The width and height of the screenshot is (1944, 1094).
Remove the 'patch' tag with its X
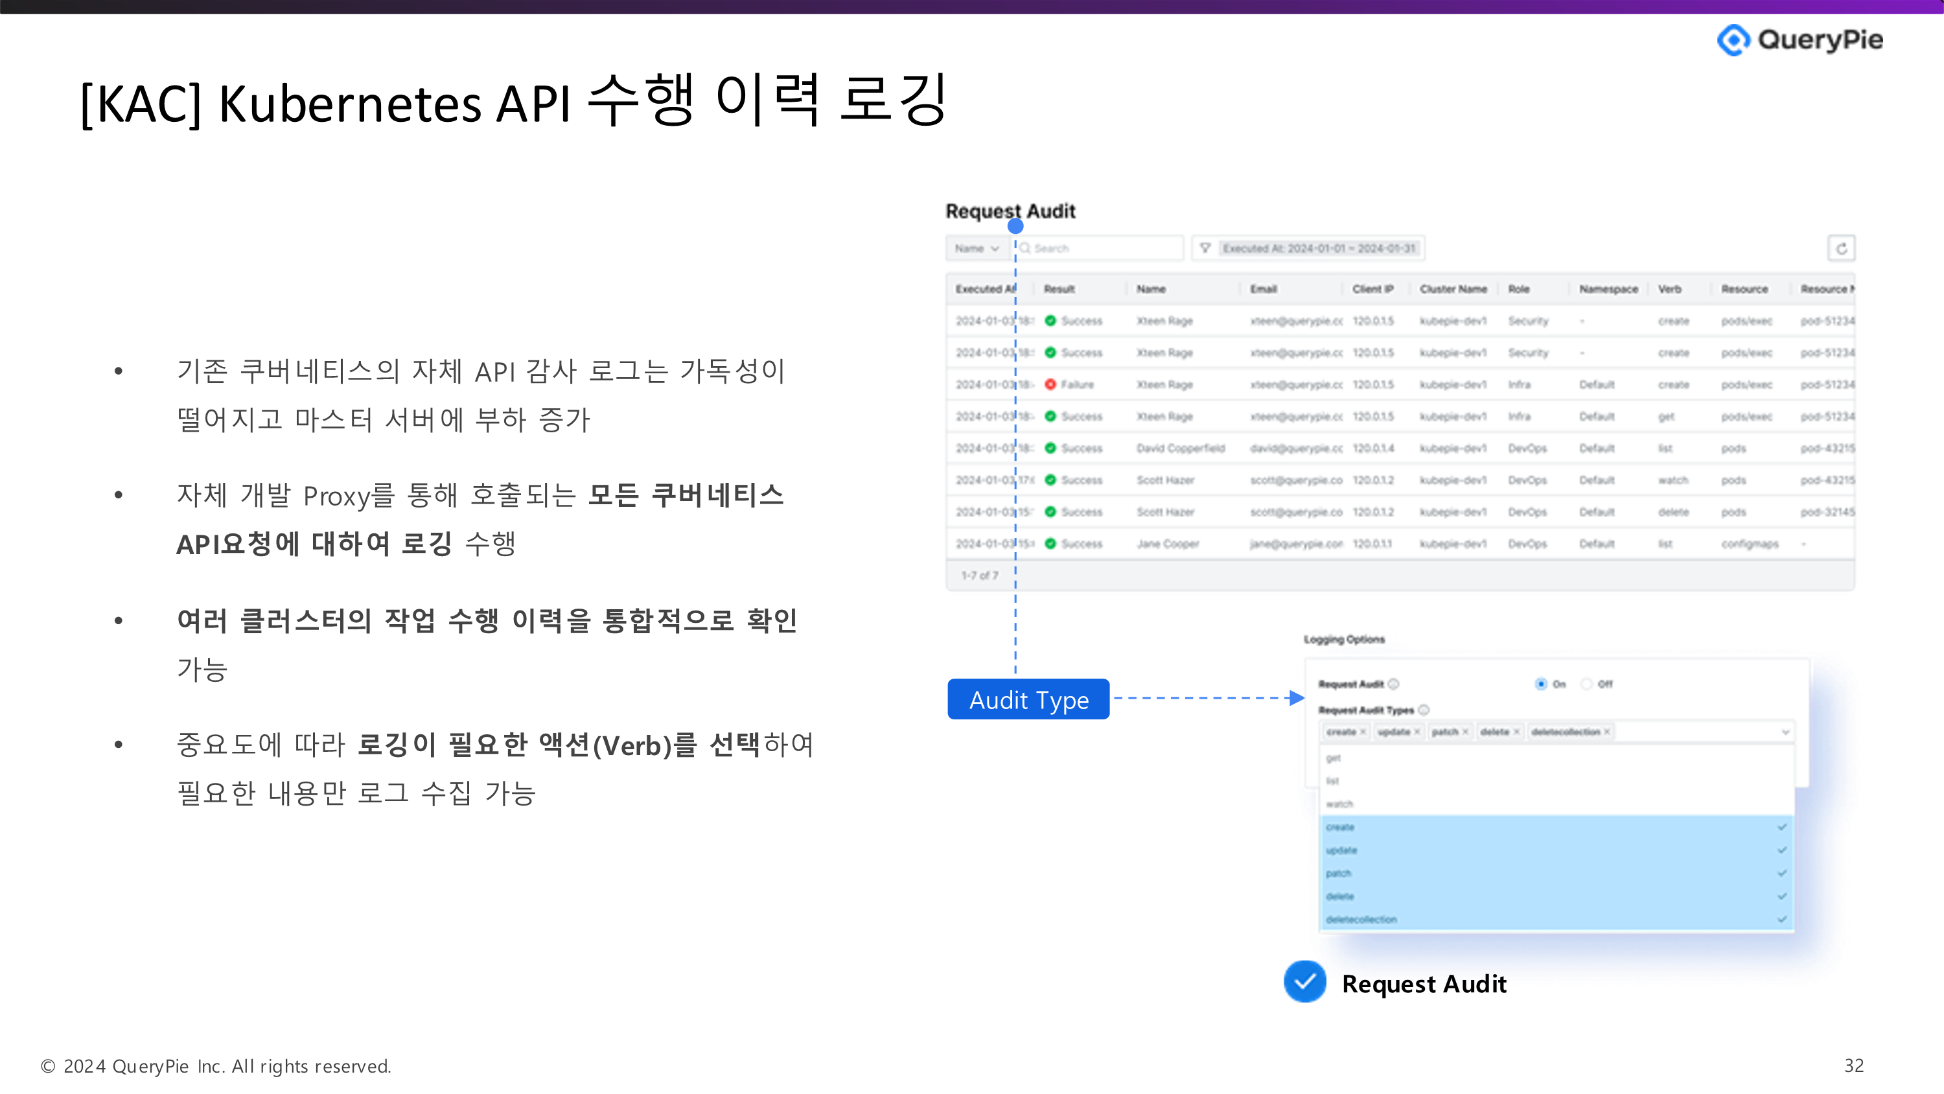(1466, 732)
